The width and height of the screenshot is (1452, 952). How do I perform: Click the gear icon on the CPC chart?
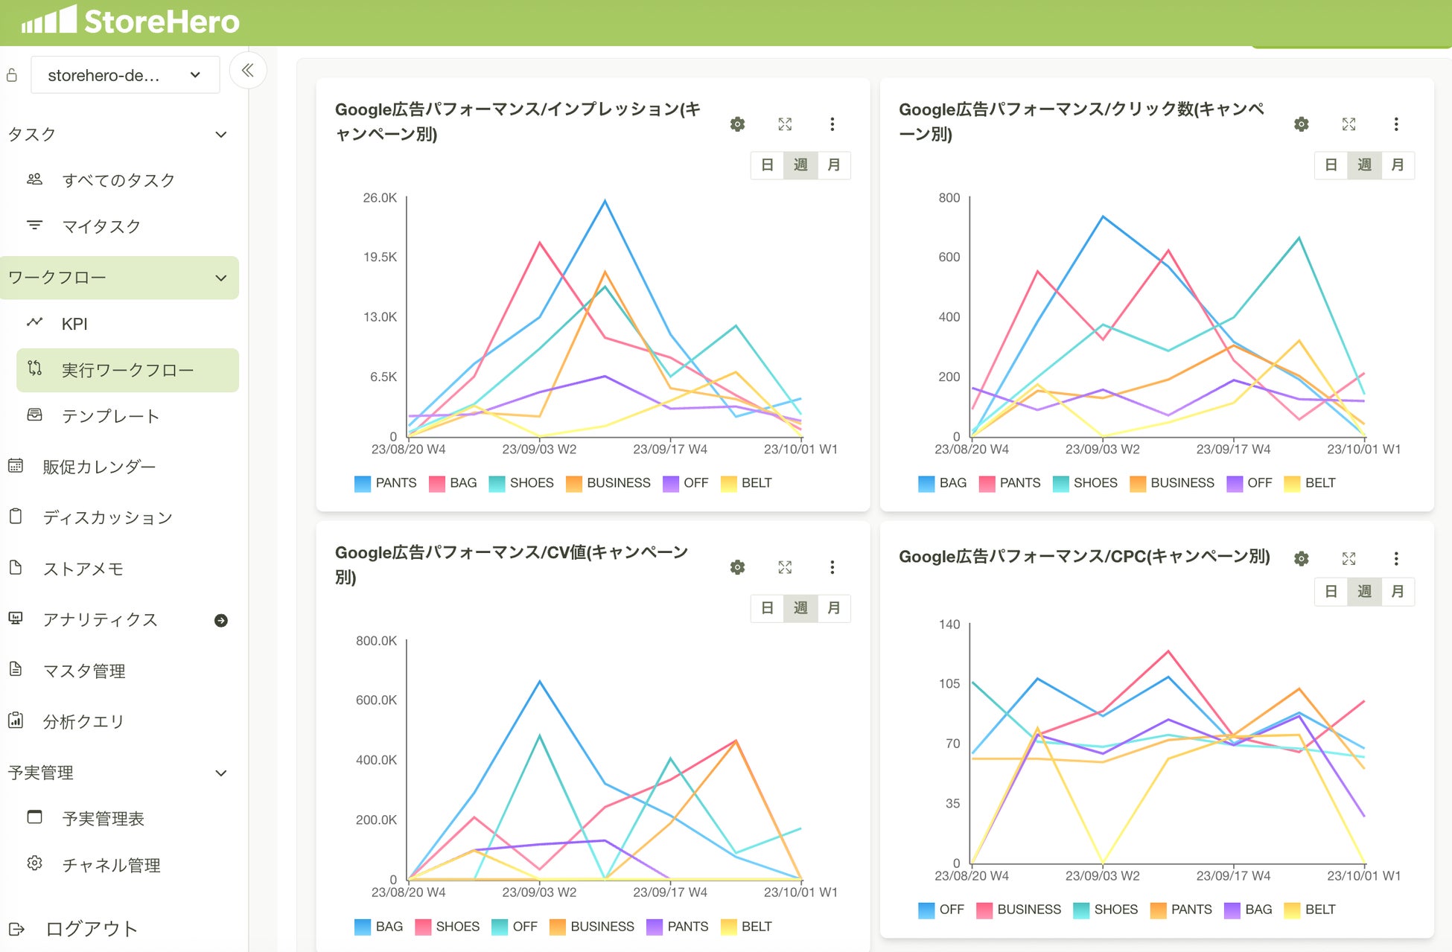point(1301,558)
